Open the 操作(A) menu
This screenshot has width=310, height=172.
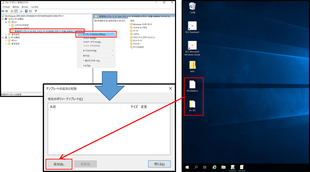tap(16, 7)
